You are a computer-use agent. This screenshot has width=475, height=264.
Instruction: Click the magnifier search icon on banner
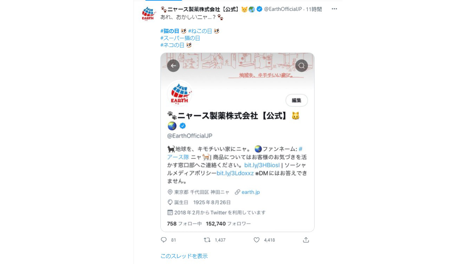[302, 65]
